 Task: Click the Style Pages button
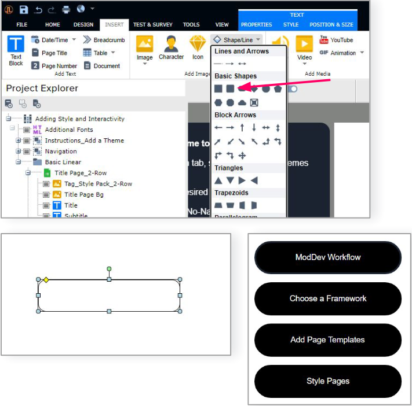point(327,381)
